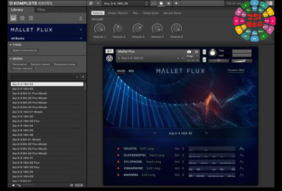Open the instrument info icon
Image resolution: width=282 pixels, height=191 pixels.
coord(197,52)
